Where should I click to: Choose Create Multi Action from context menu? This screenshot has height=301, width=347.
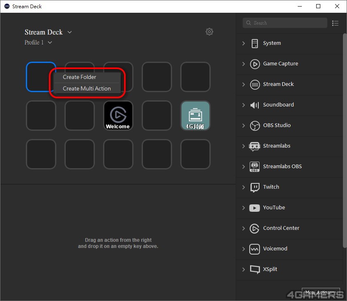point(87,89)
